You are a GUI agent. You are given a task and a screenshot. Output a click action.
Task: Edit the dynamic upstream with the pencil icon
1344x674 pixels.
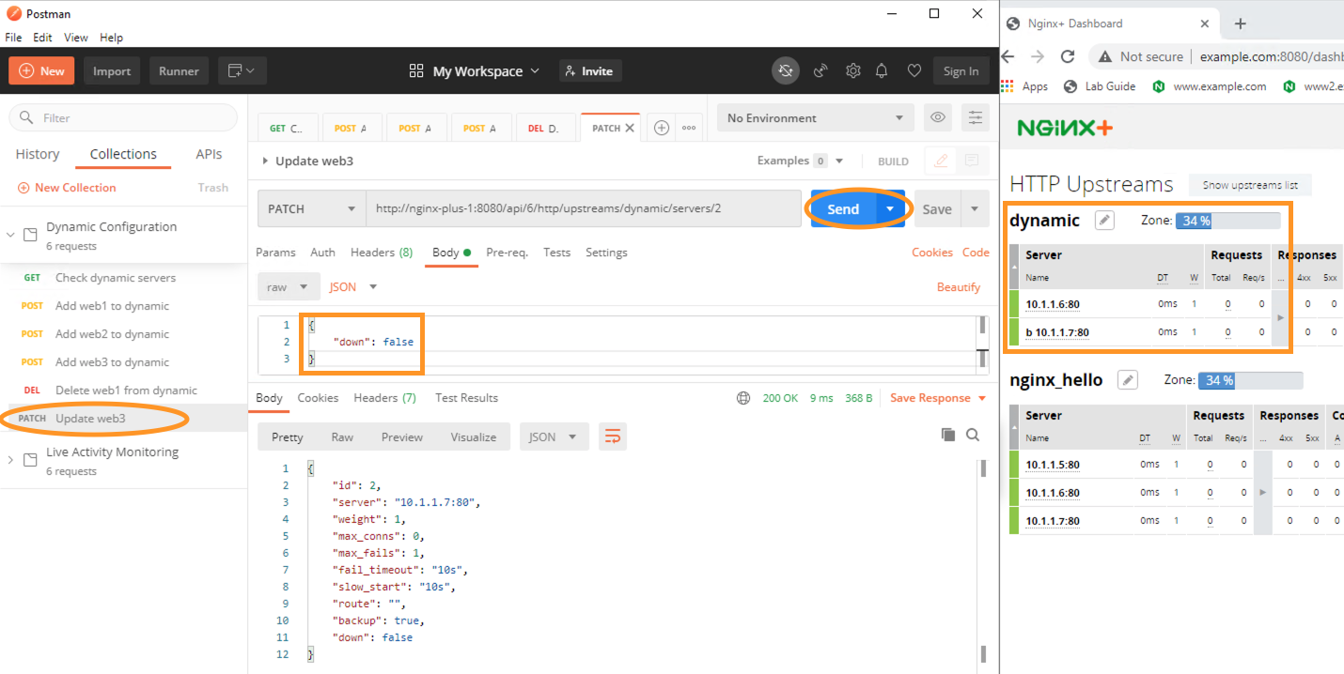(1105, 221)
